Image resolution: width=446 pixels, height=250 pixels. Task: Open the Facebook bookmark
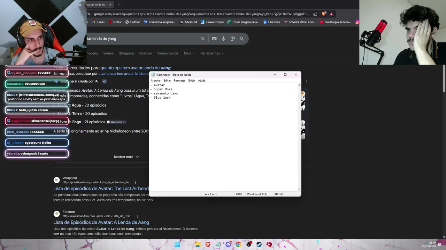(x=272, y=22)
